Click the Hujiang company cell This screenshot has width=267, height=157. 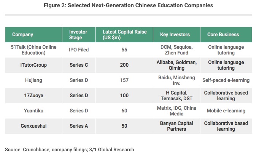tap(34, 80)
